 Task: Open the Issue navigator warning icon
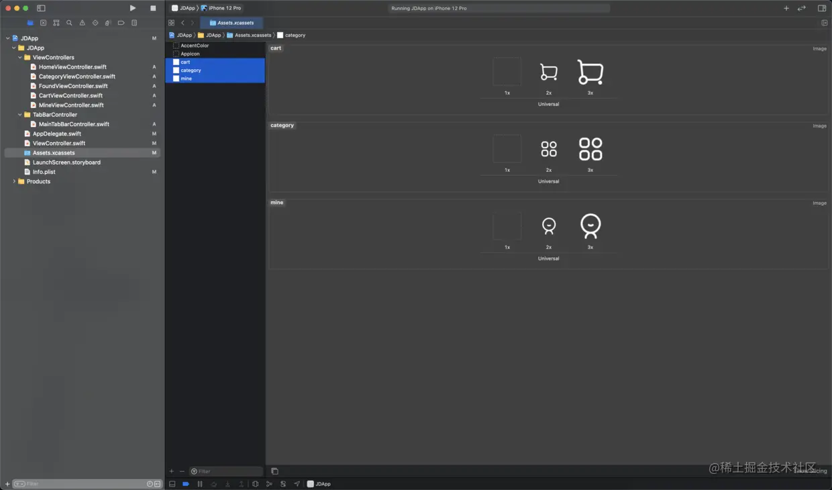82,23
